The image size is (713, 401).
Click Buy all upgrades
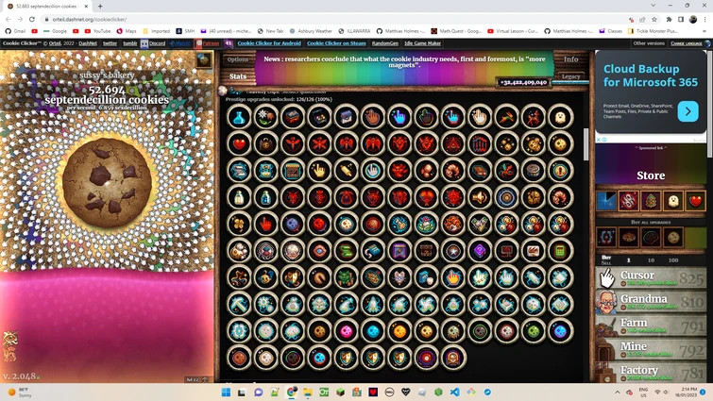(651, 222)
